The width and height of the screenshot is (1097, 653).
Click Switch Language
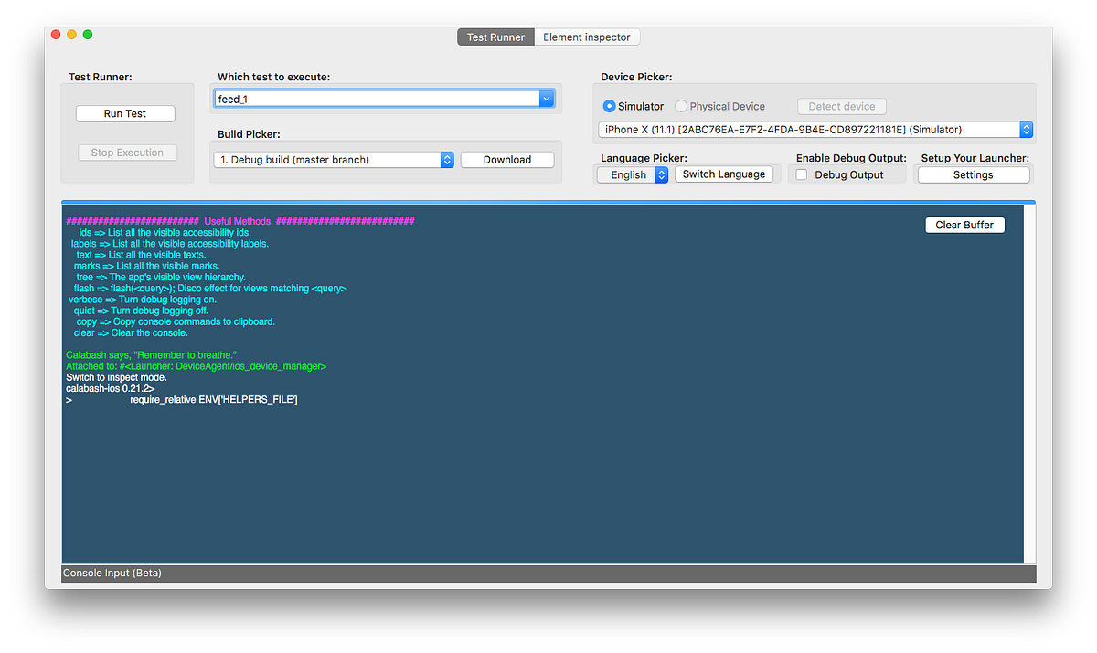pyautogui.click(x=724, y=174)
